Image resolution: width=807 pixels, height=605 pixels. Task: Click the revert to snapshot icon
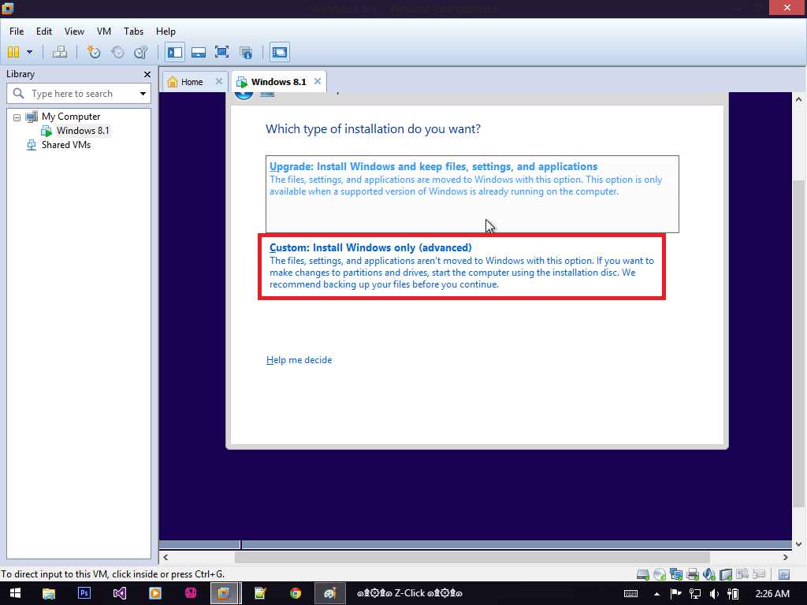[118, 52]
